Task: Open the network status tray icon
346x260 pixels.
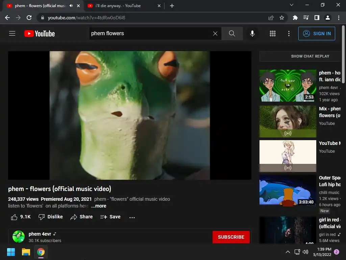Action: point(297,252)
